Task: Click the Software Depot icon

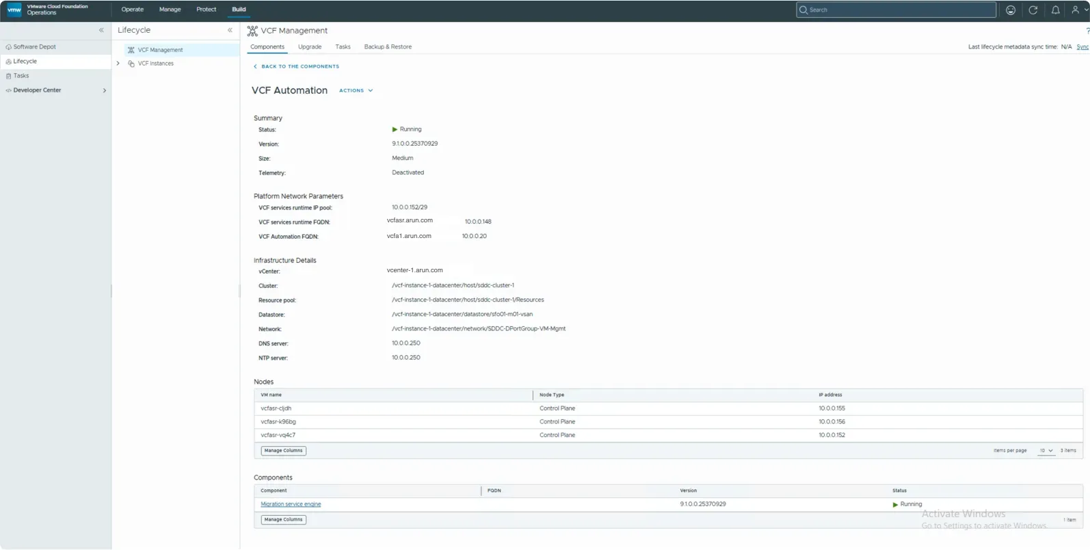Action: (x=8, y=47)
